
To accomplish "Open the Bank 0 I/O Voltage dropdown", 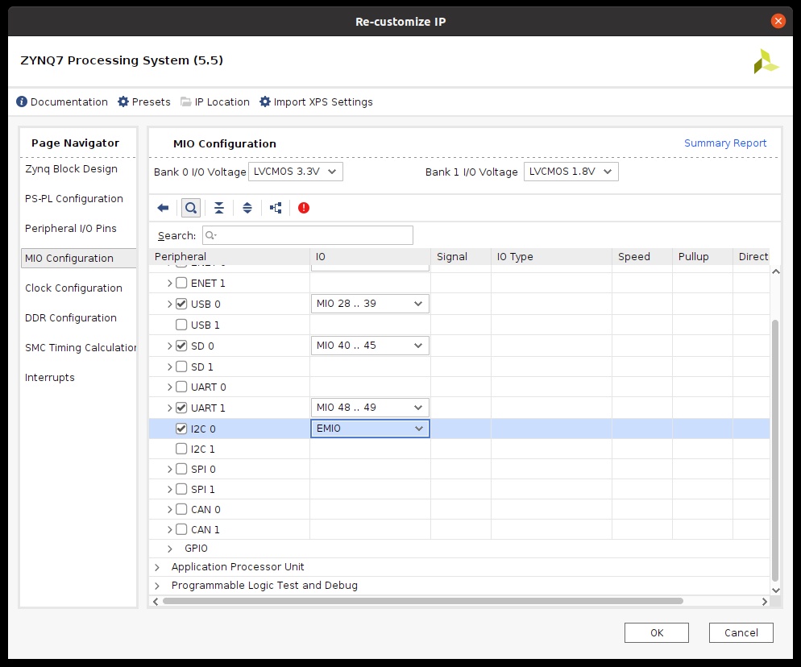I will tap(296, 172).
